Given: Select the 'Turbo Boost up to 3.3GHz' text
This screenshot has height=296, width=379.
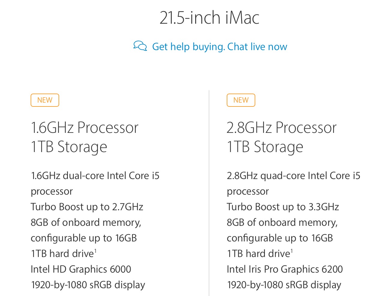Looking at the screenshot, I should tap(283, 207).
